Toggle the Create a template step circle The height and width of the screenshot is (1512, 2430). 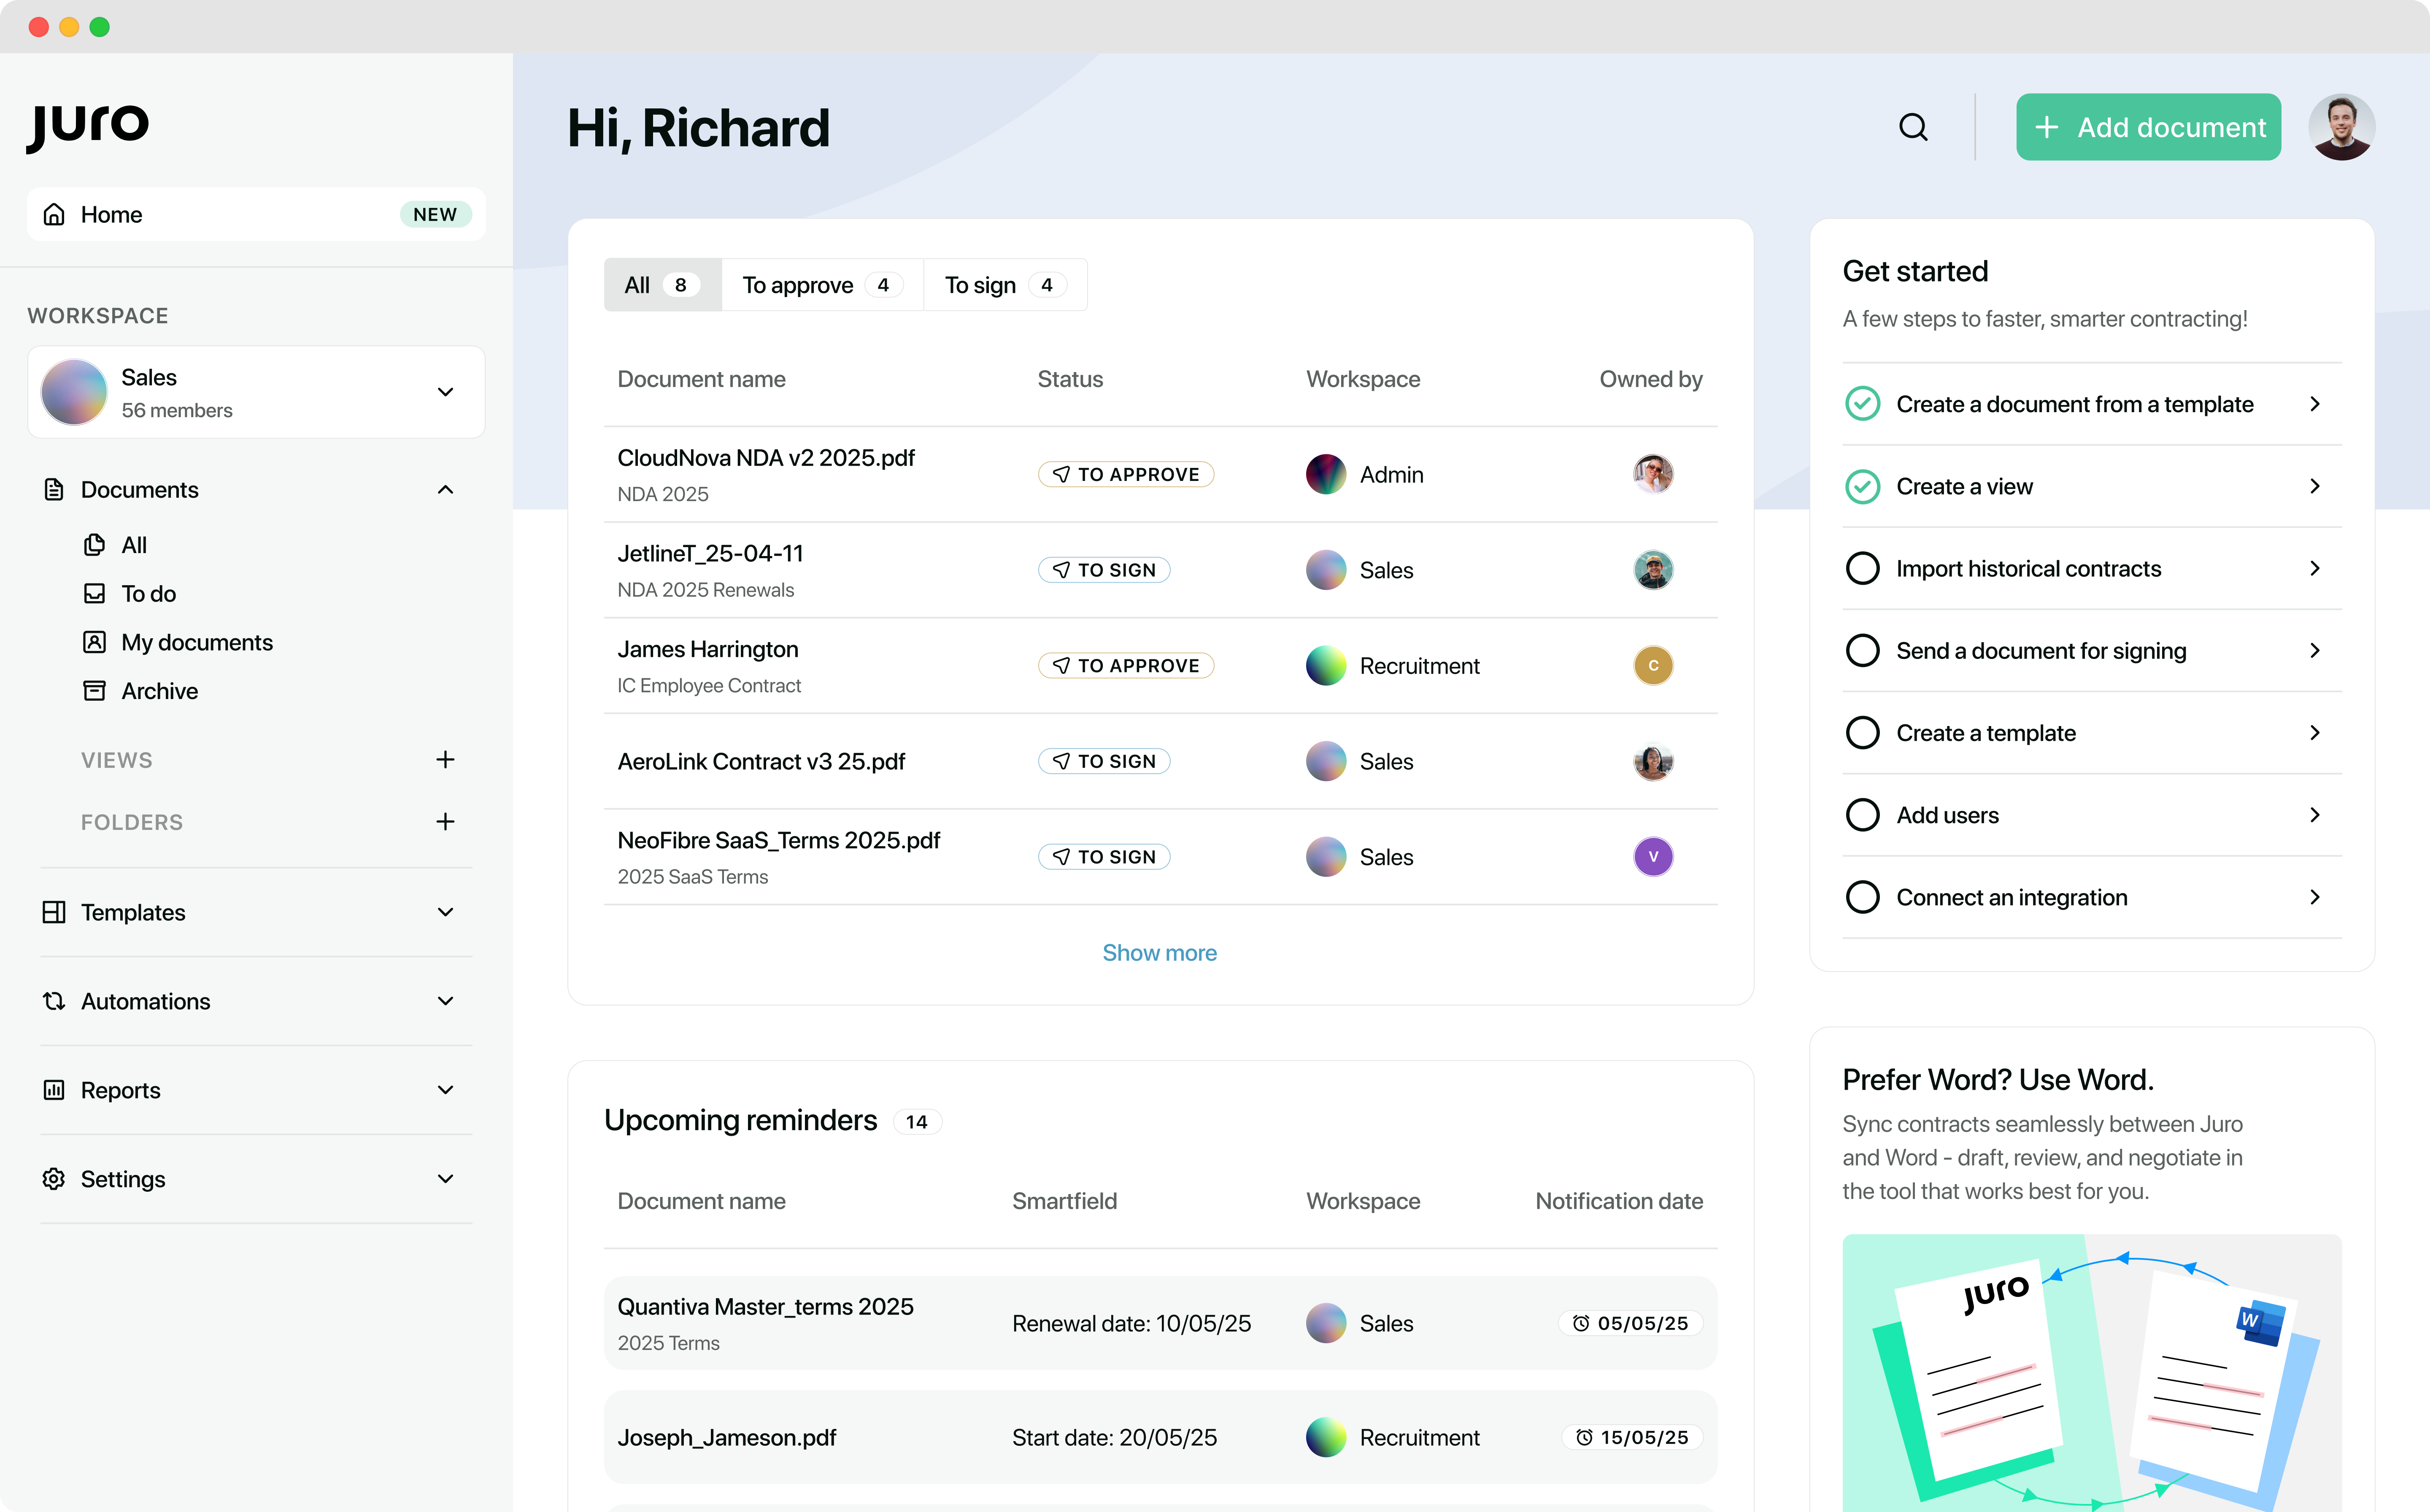click(1862, 733)
